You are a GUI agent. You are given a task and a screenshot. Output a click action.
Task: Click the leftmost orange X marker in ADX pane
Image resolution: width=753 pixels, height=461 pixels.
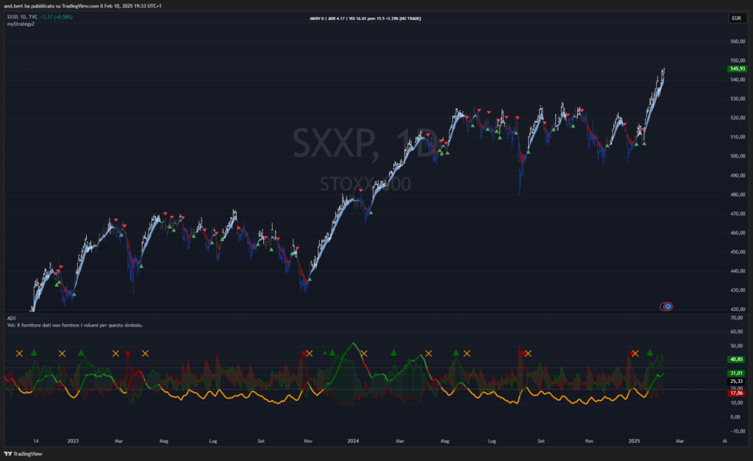19,354
